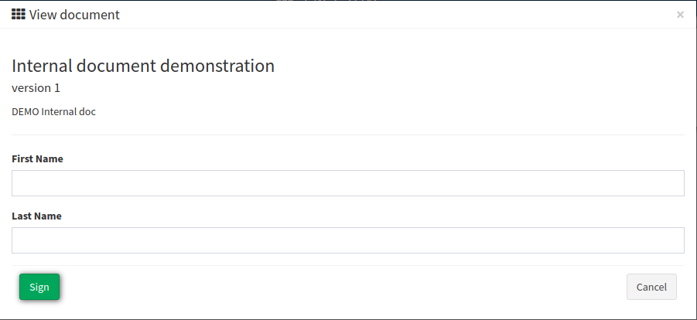Focus the First Name input field
The height and width of the screenshot is (320, 697).
pos(347,183)
